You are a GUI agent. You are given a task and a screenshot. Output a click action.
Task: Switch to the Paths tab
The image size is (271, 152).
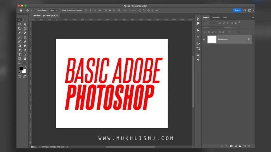coord(225,17)
